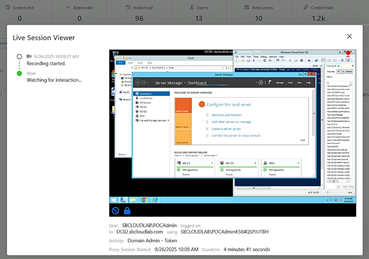Open Chrome from the remote taskbar

point(144,200)
